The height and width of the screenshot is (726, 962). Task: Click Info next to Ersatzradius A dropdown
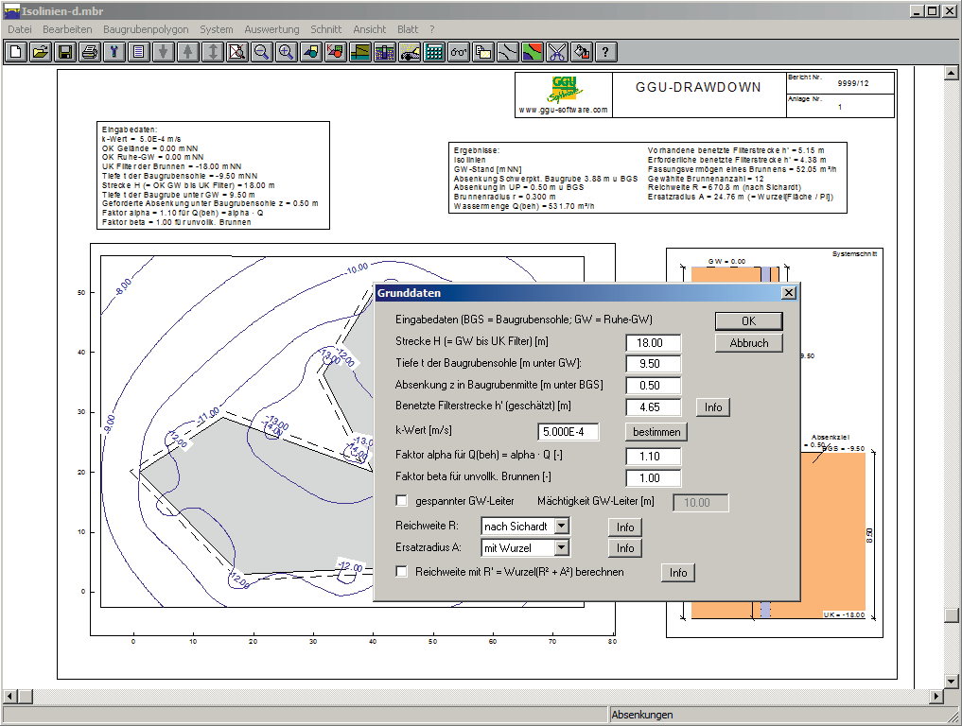point(625,548)
